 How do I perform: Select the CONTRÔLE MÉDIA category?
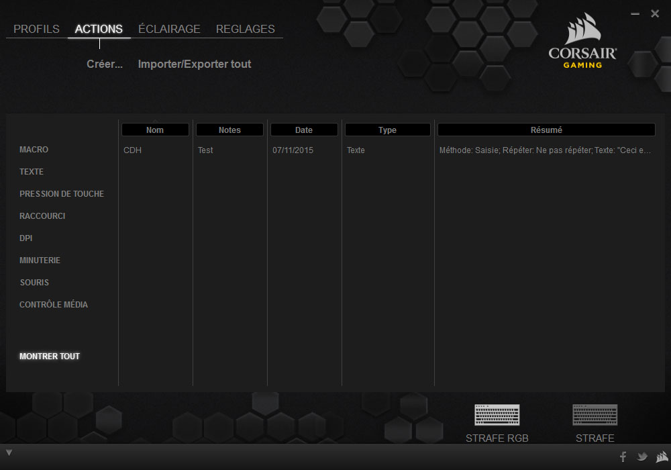[54, 305]
